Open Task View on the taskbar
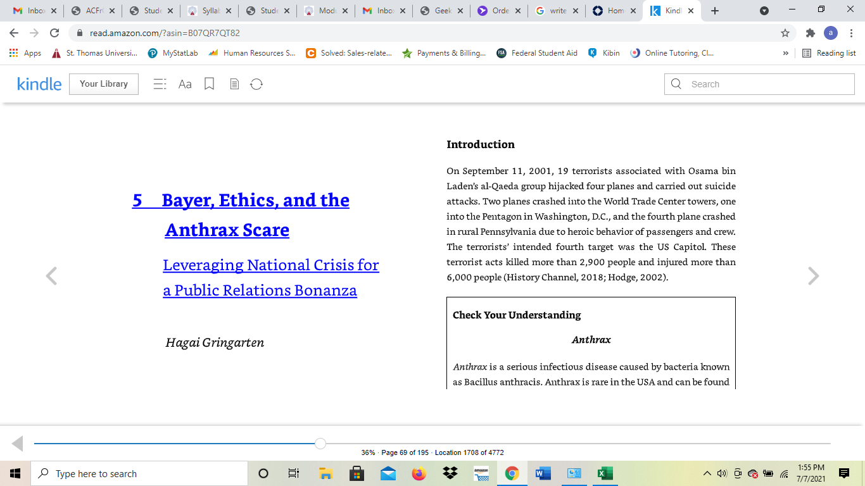Viewport: 865px width, 486px height. [x=294, y=473]
